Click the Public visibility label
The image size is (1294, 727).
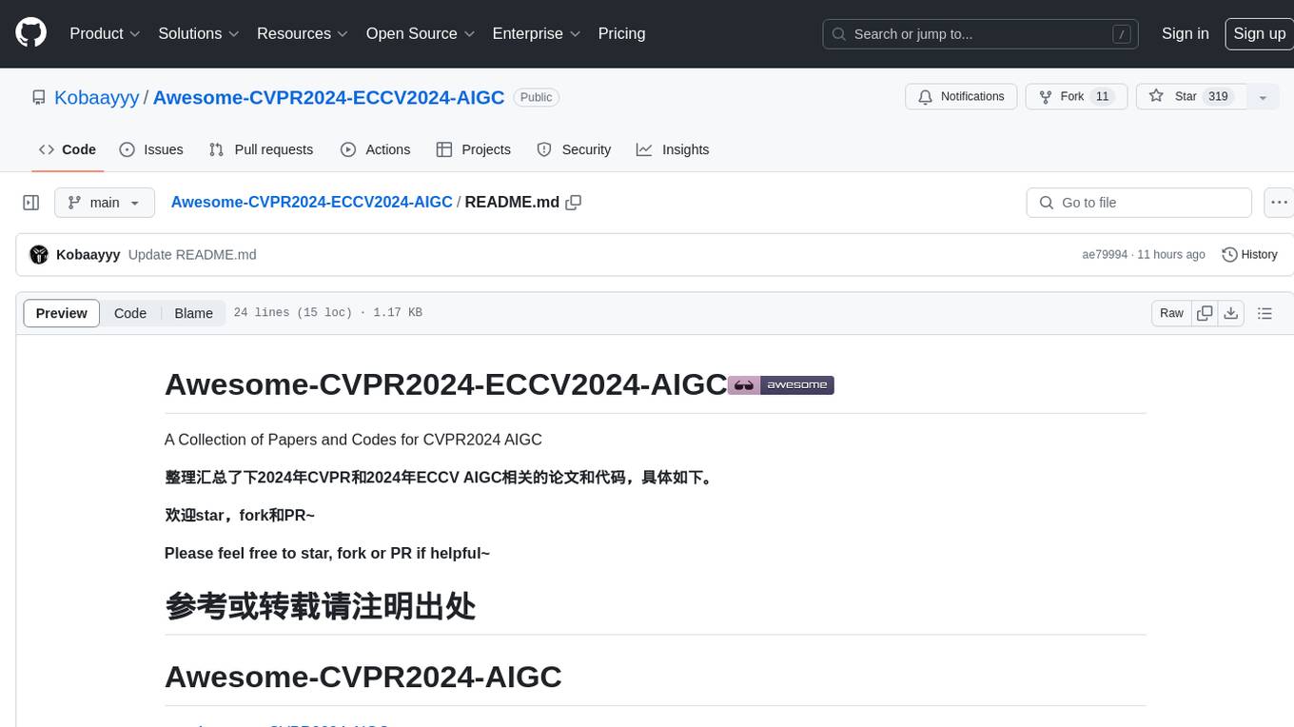pyautogui.click(x=536, y=97)
